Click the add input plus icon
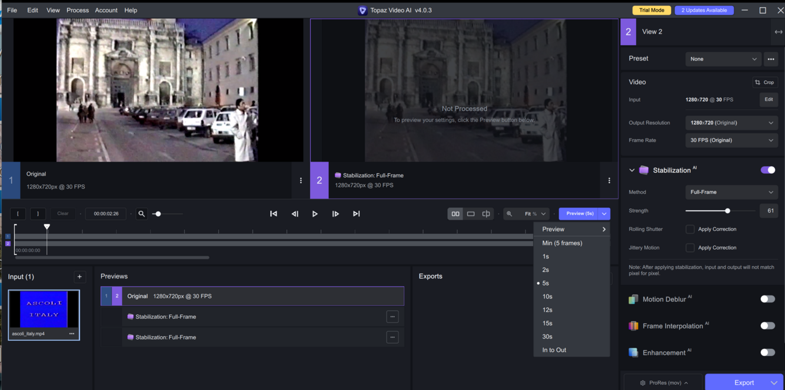 click(79, 277)
